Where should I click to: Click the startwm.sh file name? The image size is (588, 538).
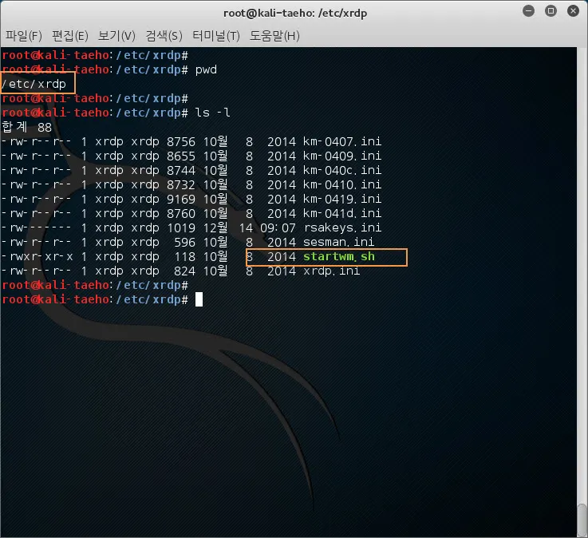pyautogui.click(x=339, y=256)
